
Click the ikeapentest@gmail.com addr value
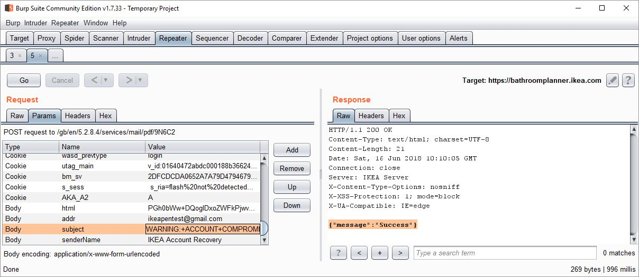(x=185, y=218)
